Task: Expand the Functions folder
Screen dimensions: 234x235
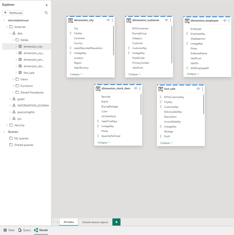Action: pos(13,86)
